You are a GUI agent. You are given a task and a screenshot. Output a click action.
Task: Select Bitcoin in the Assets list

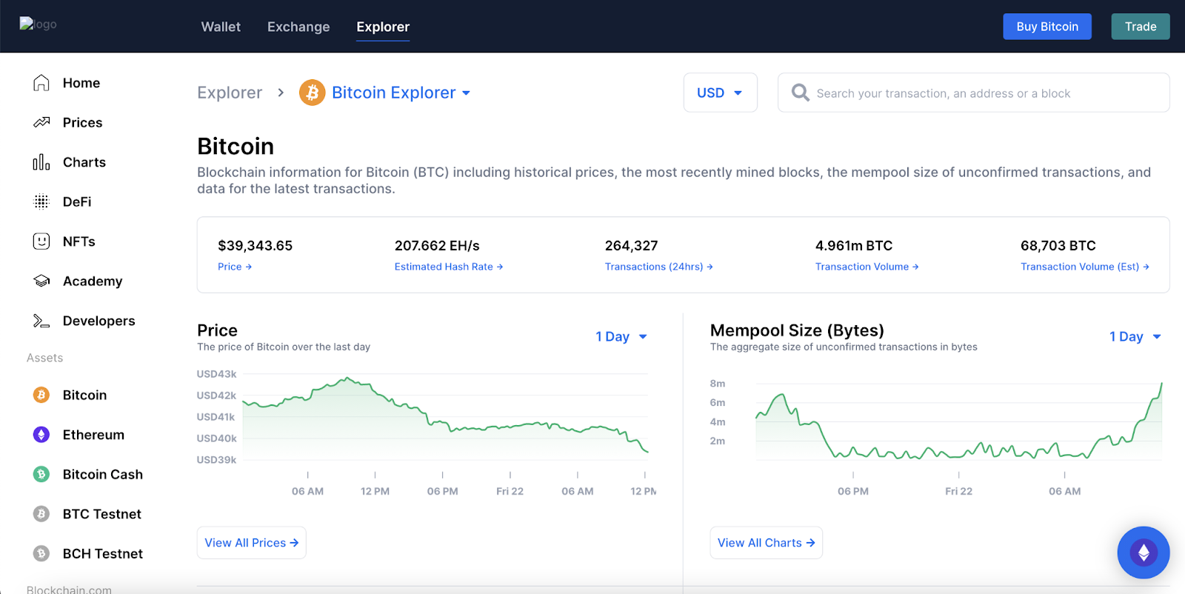point(85,395)
